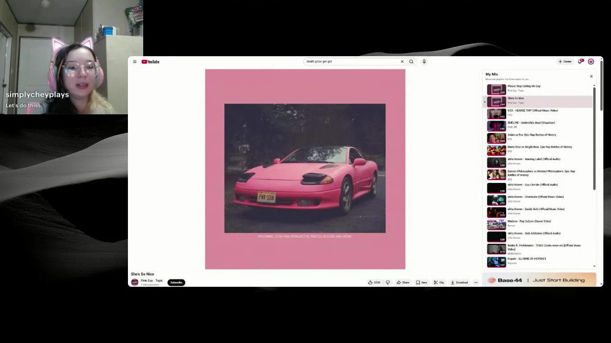Subscribe to Pink Guy - Topic

[x=176, y=282]
